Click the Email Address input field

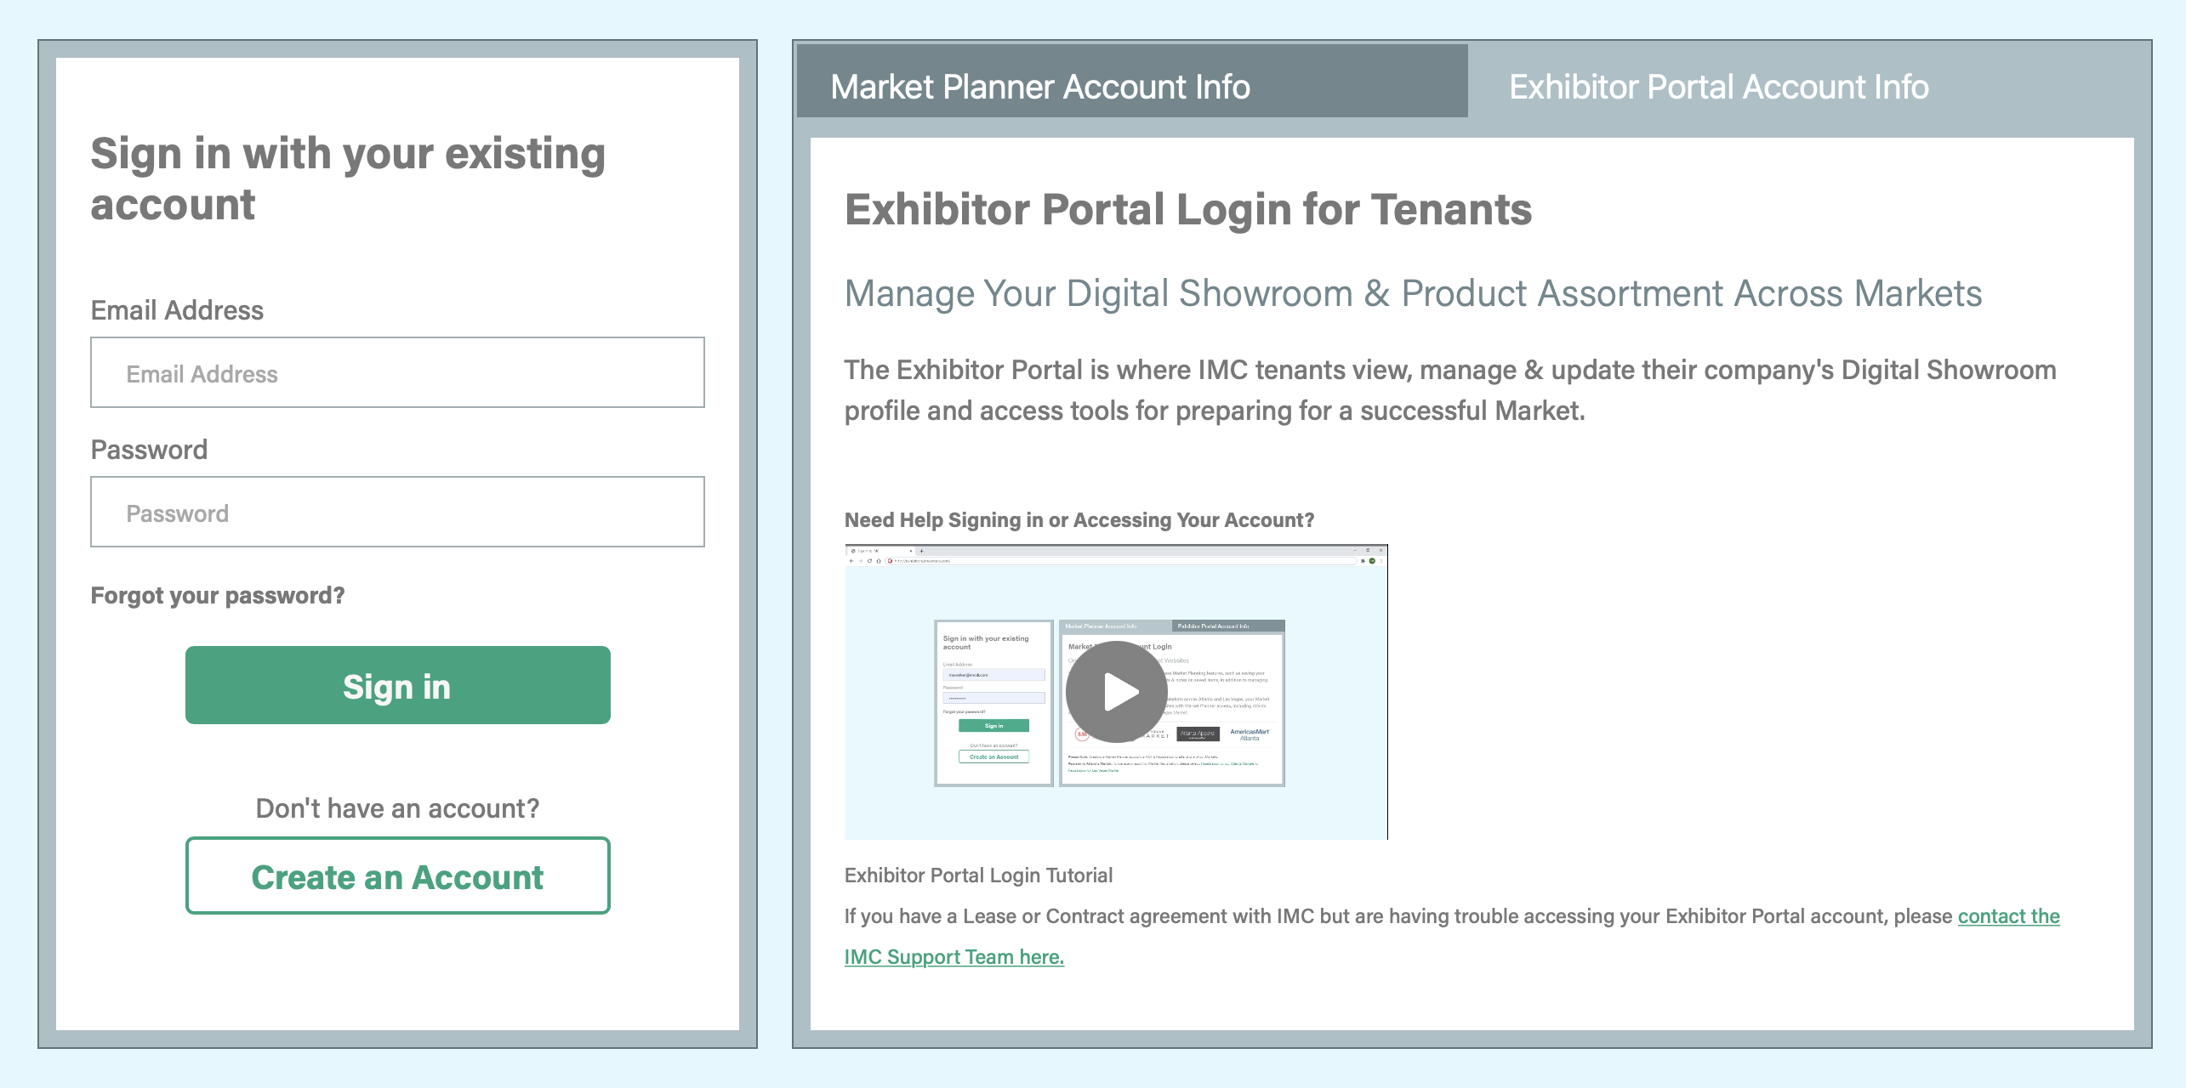pos(397,373)
